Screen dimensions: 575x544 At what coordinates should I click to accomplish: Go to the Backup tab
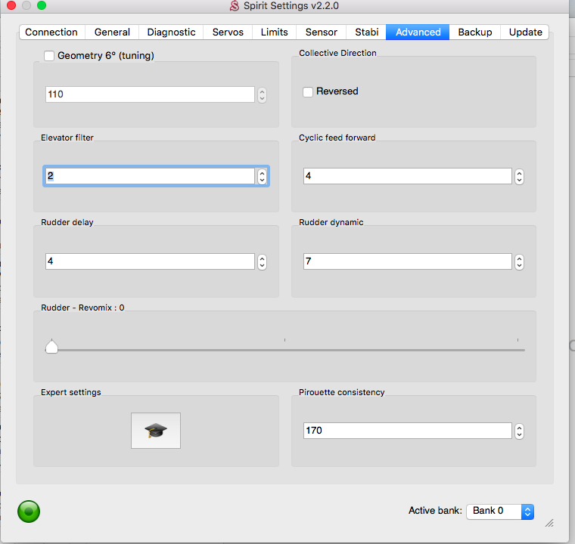coord(475,32)
